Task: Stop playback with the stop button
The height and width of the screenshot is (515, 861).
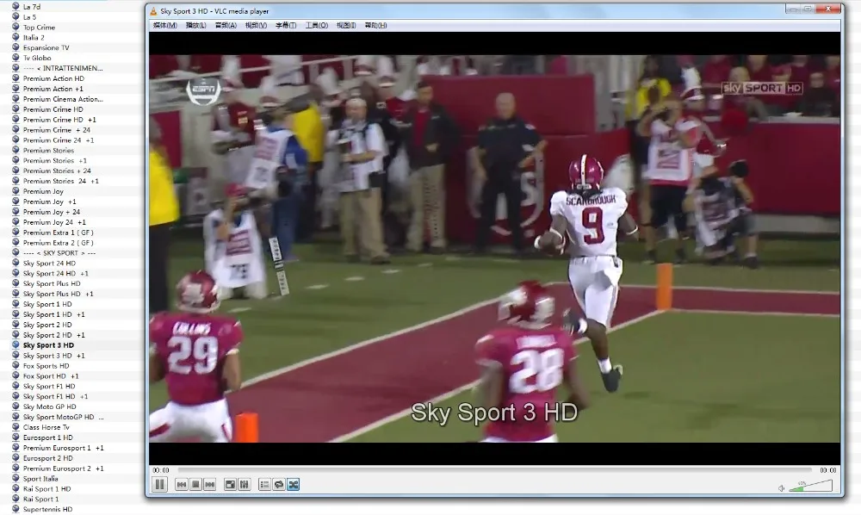Action: point(195,484)
